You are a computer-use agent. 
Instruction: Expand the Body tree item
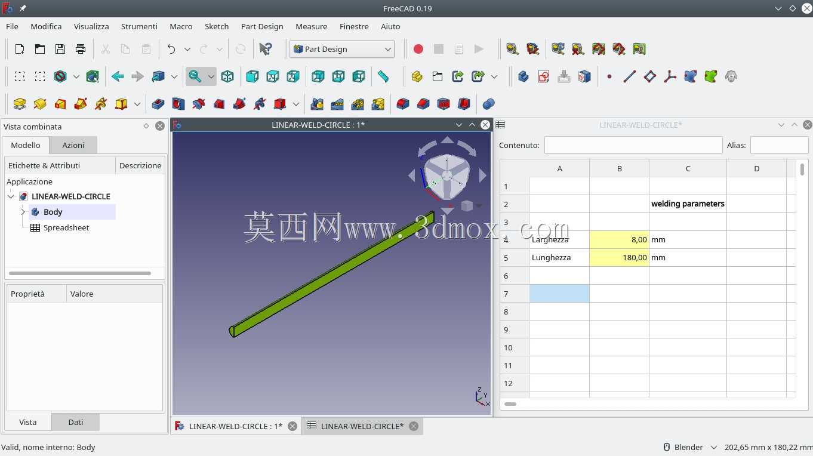tap(23, 212)
